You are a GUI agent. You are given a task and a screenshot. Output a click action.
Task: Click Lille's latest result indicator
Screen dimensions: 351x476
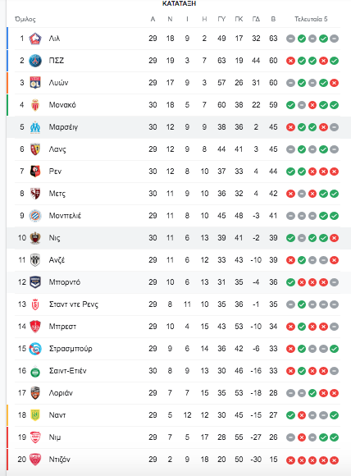335,39
